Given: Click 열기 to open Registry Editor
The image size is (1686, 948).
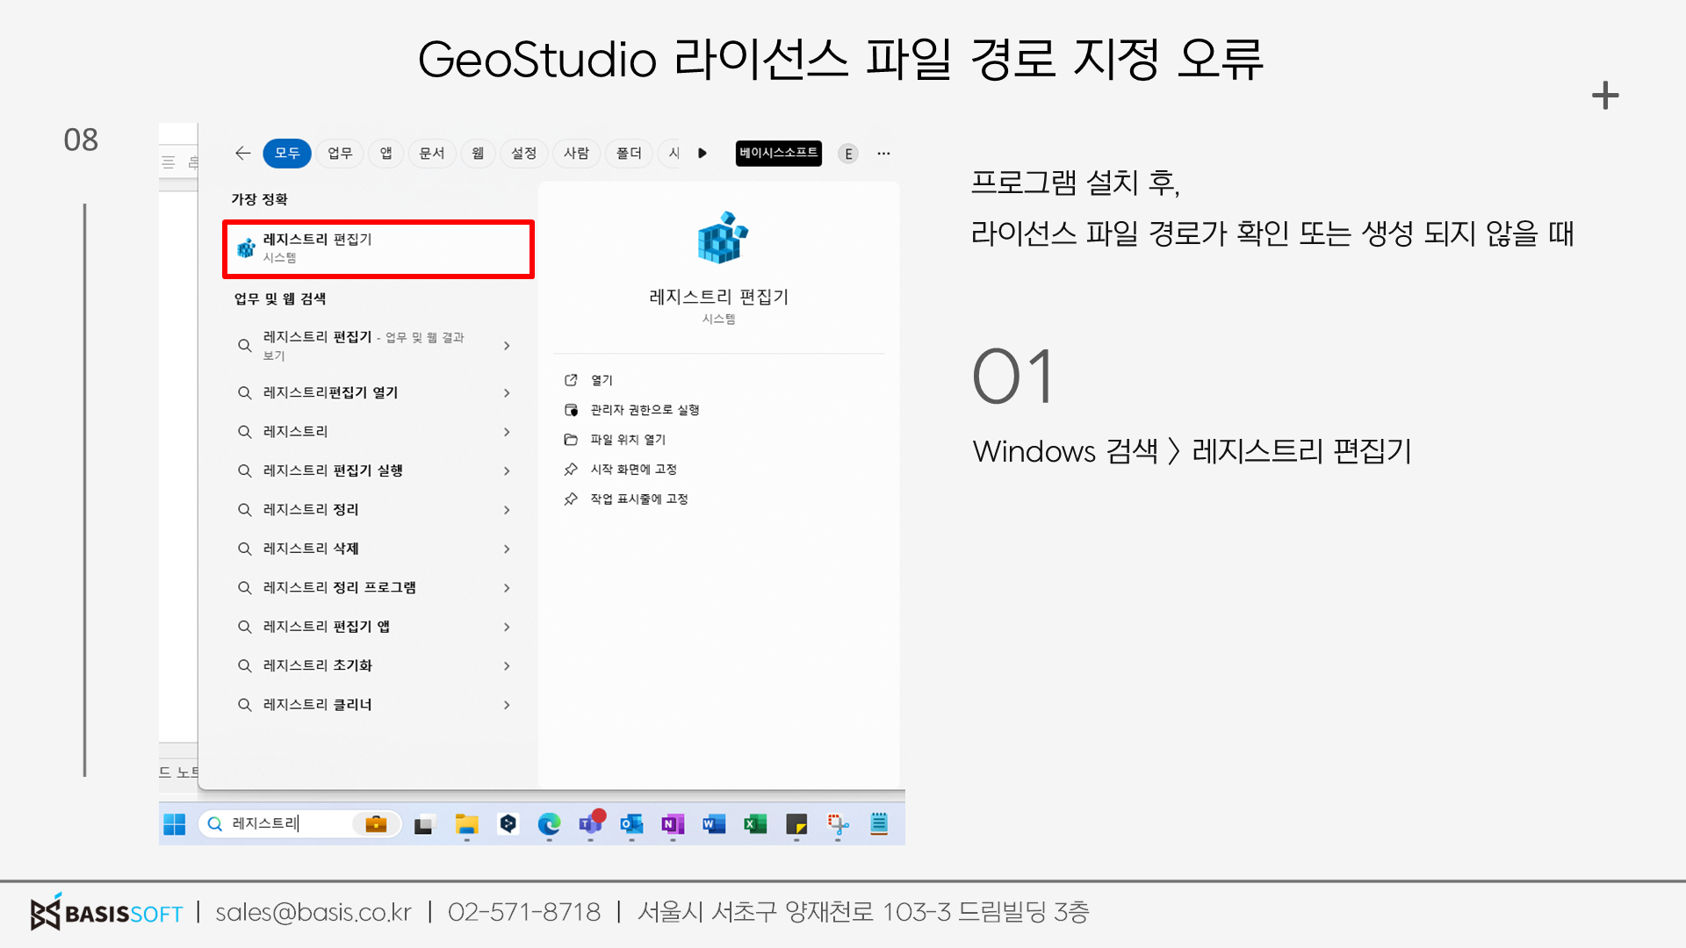Looking at the screenshot, I should 602,380.
